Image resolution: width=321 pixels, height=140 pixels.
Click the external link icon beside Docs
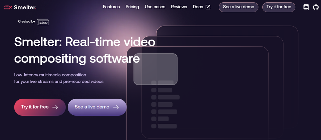(x=208, y=7)
